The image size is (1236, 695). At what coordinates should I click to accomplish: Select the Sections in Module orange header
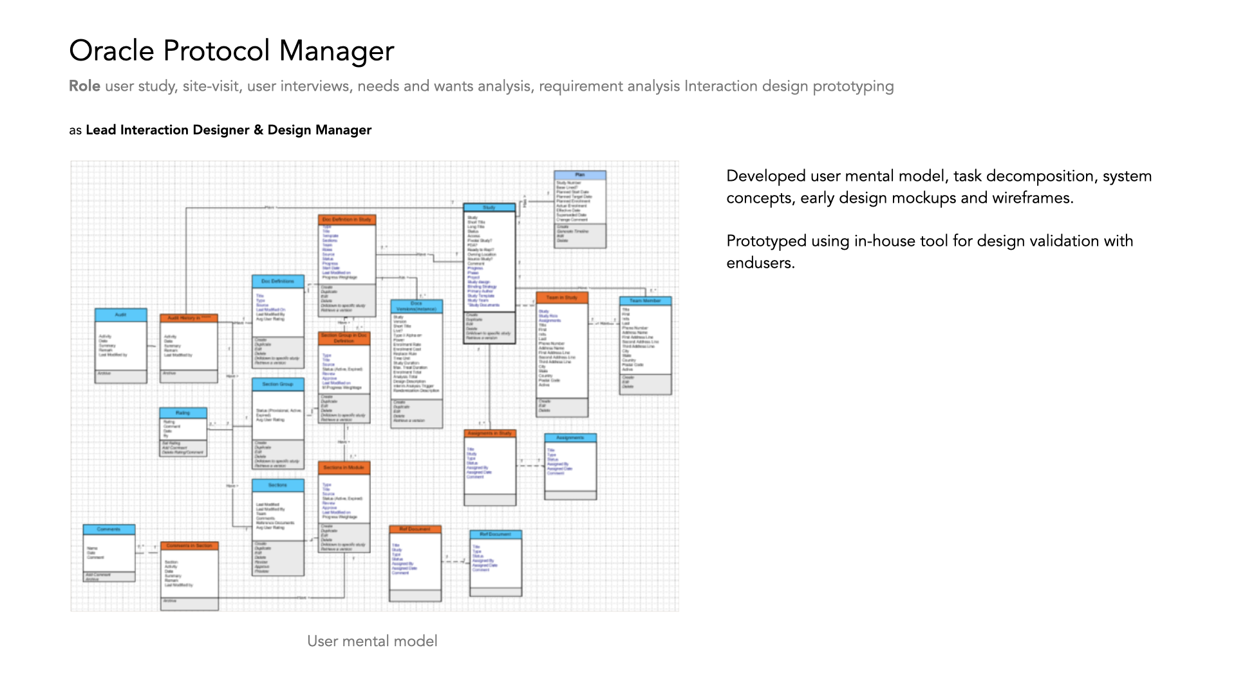point(344,467)
